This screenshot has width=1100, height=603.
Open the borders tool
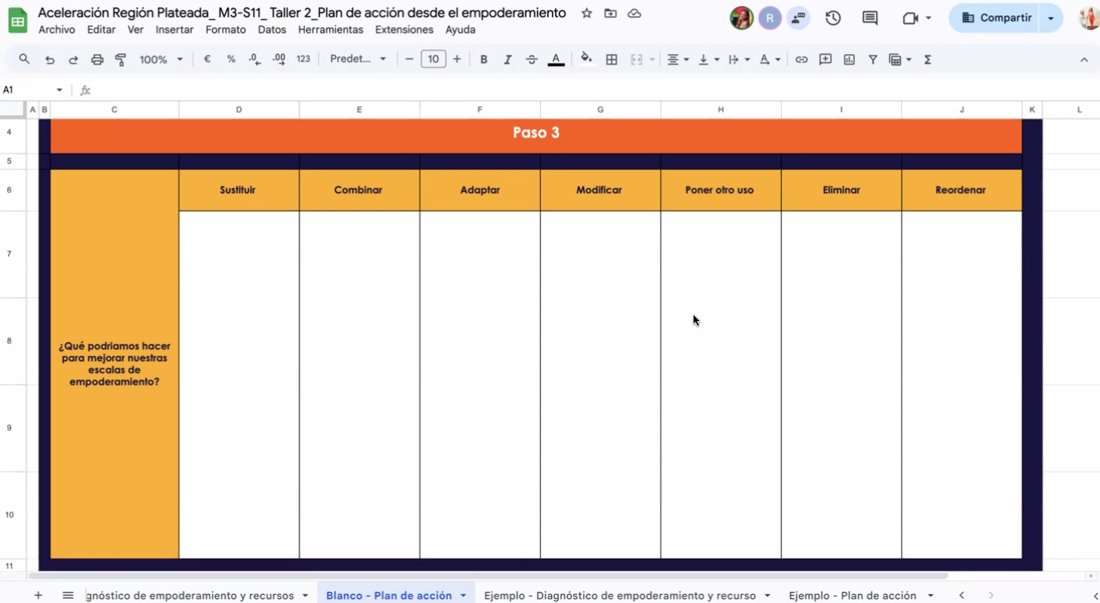click(x=611, y=59)
